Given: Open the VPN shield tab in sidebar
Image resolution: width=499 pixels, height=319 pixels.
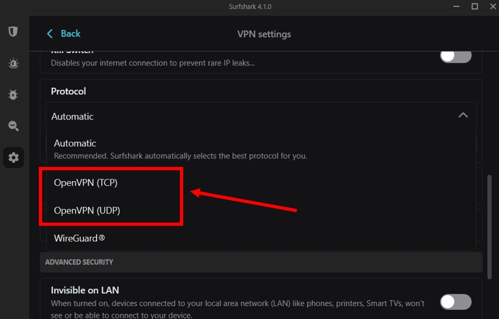Looking at the screenshot, I should pyautogui.click(x=13, y=32).
